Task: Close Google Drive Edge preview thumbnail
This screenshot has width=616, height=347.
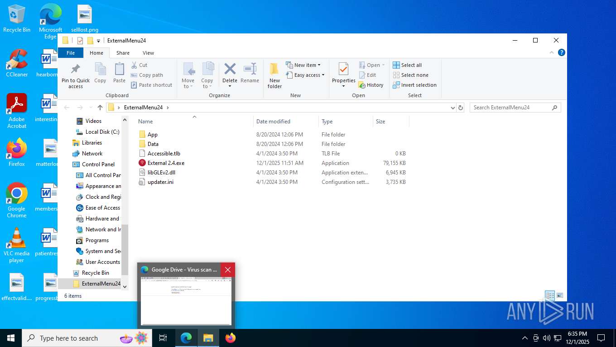Action: (228, 270)
